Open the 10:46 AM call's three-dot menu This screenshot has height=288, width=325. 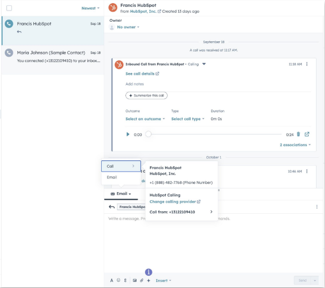[x=307, y=172]
